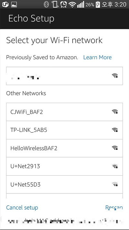Tap Rescan to refresh networks
129x230 pixels.
click(114, 207)
